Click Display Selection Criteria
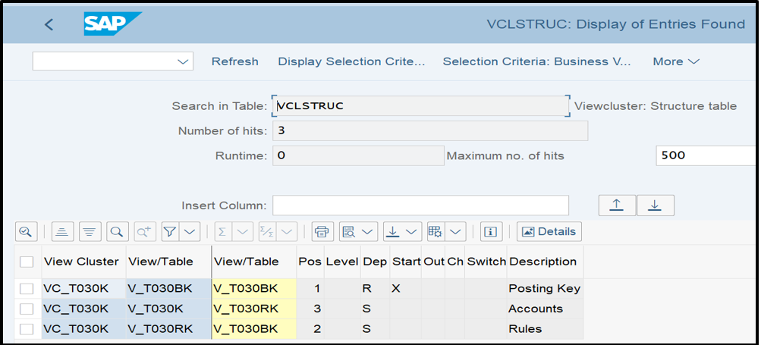Screen dimensions: 761x345 351,61
